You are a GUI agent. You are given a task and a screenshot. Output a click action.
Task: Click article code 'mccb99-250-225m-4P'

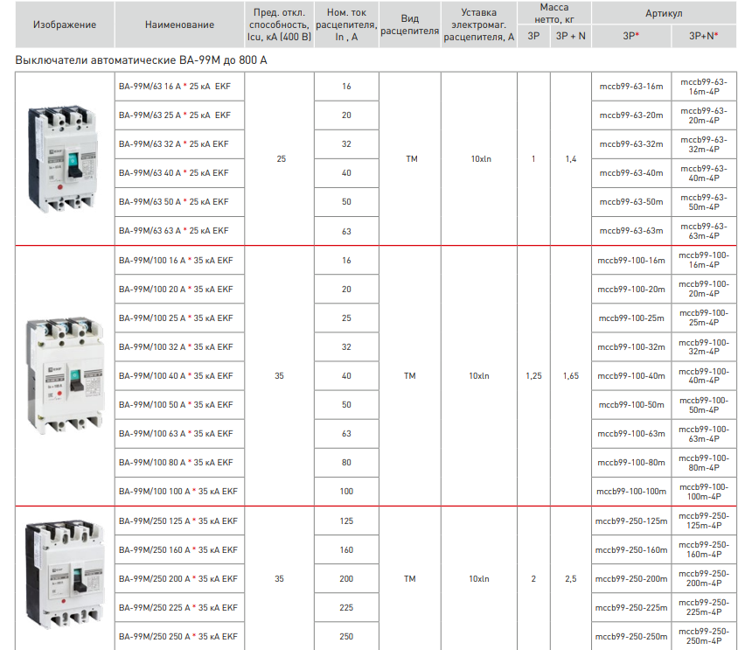click(x=704, y=607)
